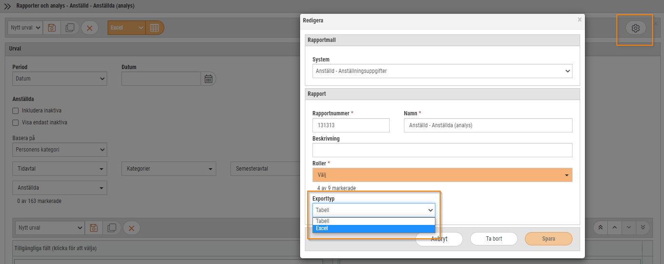Expand the Kategorier multi-select
The image size is (664, 264).
tap(169, 169)
